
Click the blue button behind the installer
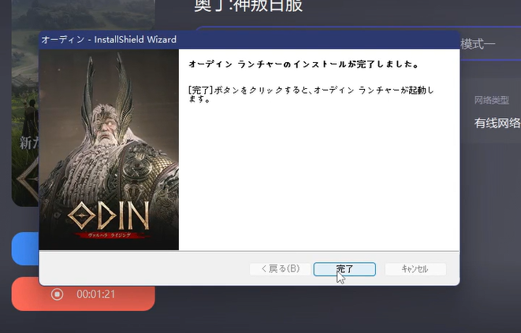(25, 249)
